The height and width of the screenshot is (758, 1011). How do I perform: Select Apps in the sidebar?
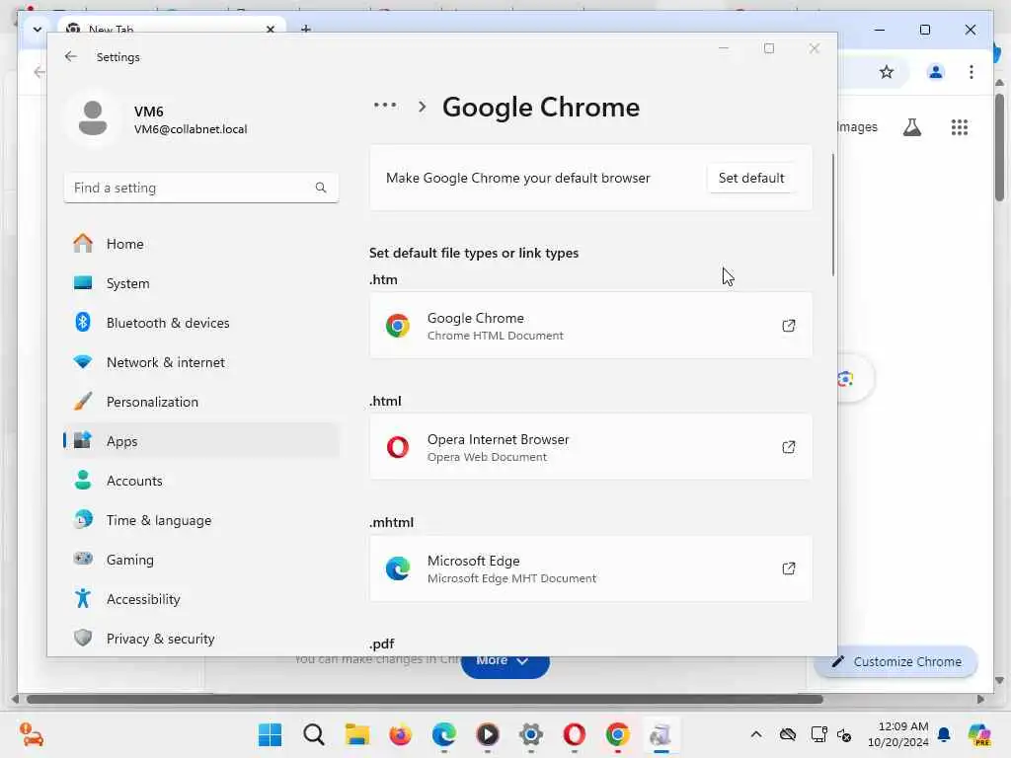pyautogui.click(x=201, y=441)
